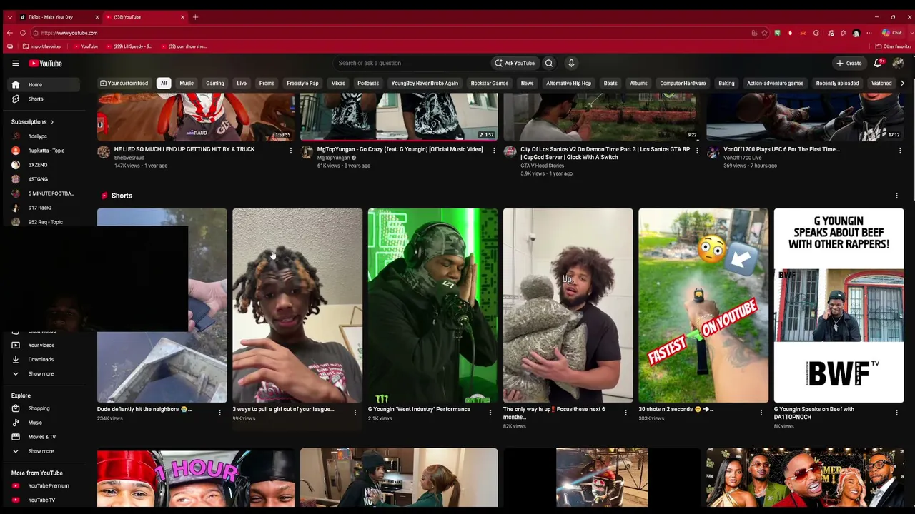This screenshot has width=915, height=514.
Task: Open more options for the Shorts shelf
Action: coord(896,196)
